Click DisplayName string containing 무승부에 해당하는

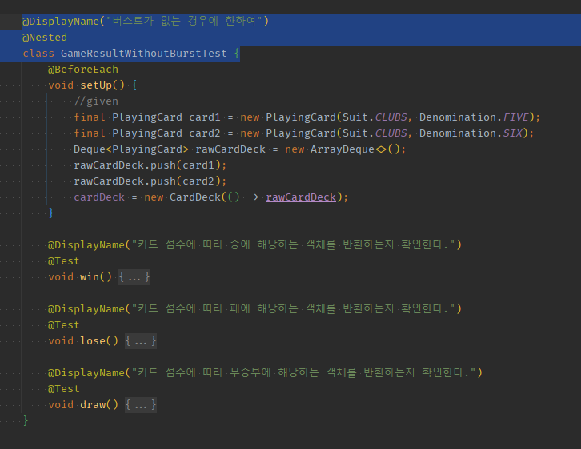(303, 372)
